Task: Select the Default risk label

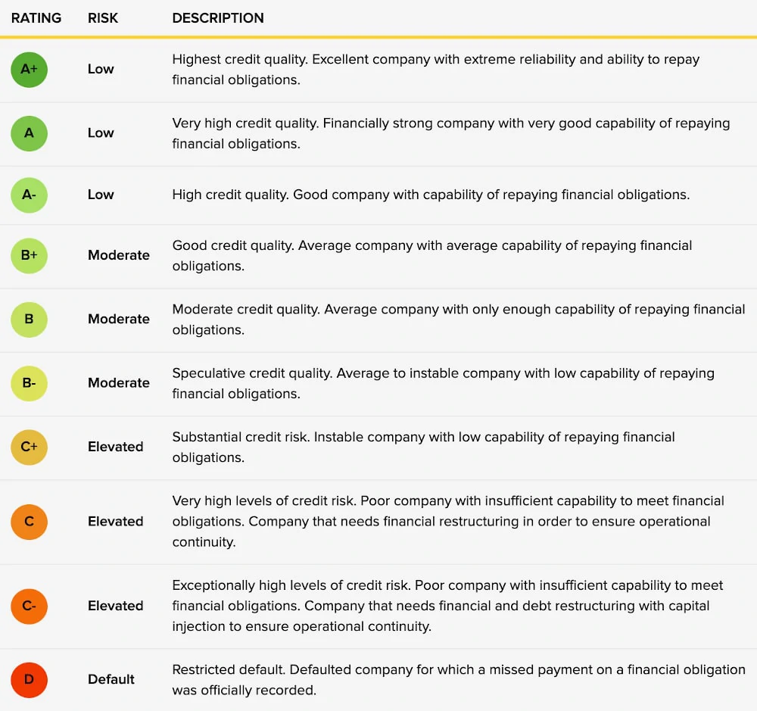Action: point(111,680)
